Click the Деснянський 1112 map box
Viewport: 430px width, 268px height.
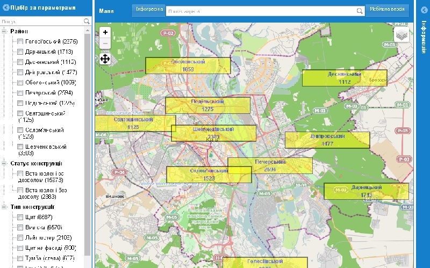[x=345, y=78]
